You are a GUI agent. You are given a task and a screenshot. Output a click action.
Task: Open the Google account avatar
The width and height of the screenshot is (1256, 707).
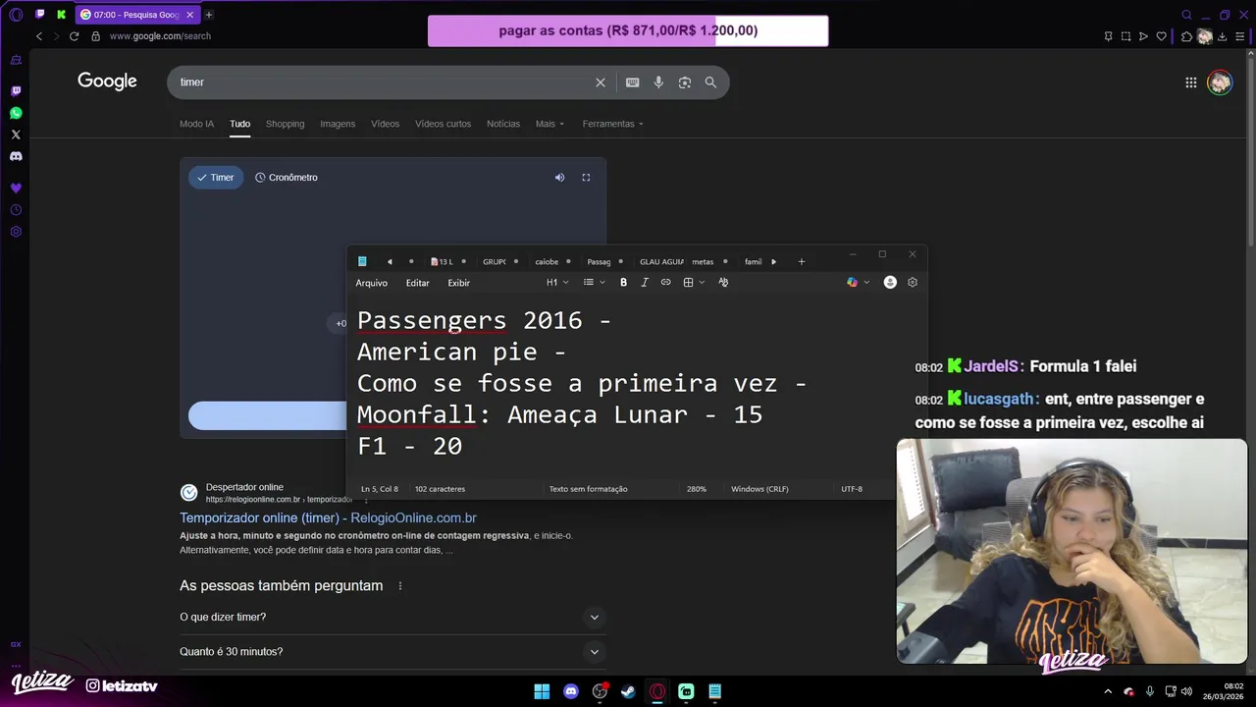pos(1220,82)
